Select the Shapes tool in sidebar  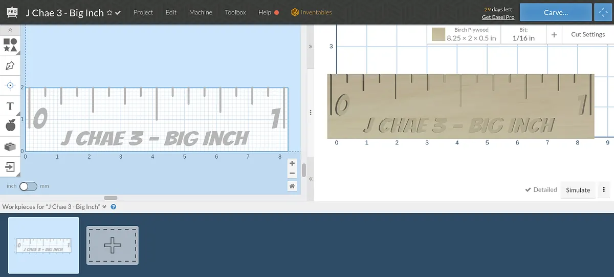[10, 45]
